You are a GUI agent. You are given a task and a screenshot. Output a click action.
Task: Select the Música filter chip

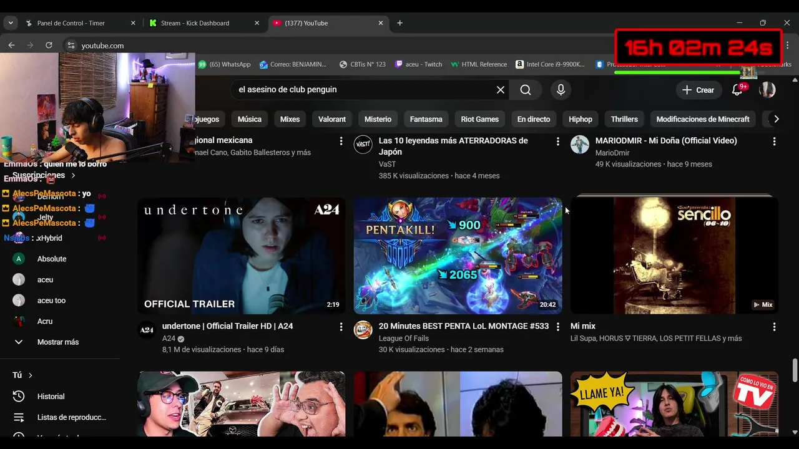[x=250, y=119]
